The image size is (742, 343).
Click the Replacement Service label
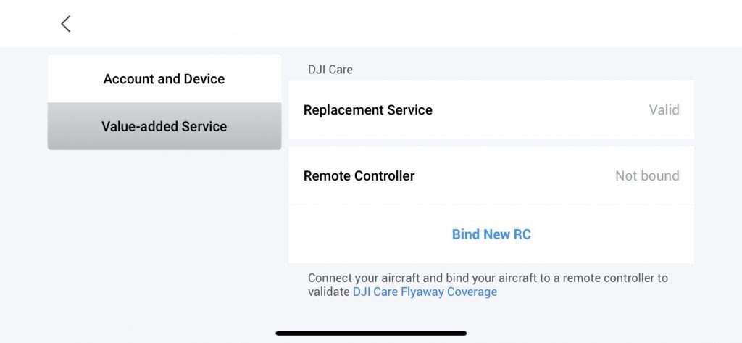tap(367, 110)
